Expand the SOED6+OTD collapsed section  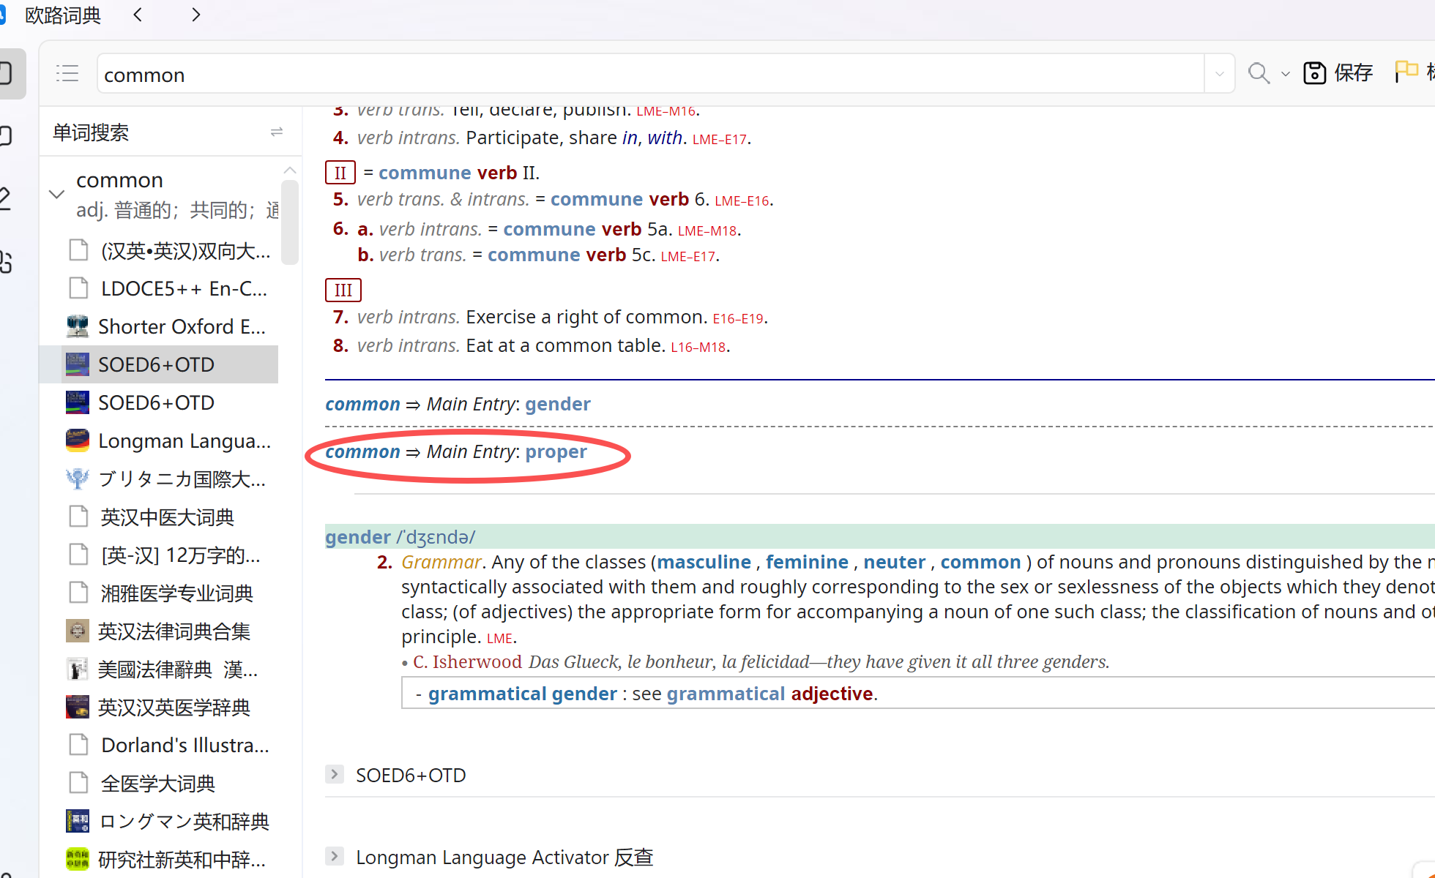tap(335, 774)
